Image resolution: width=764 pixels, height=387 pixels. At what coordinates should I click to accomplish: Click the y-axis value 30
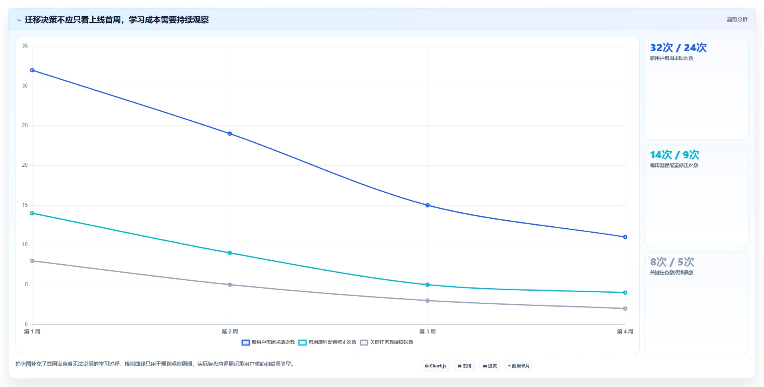click(x=25, y=86)
